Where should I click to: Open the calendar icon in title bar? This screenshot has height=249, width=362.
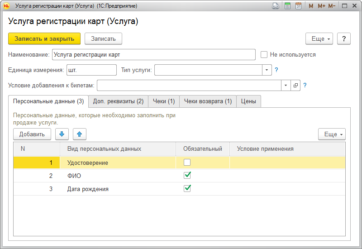click(298, 6)
